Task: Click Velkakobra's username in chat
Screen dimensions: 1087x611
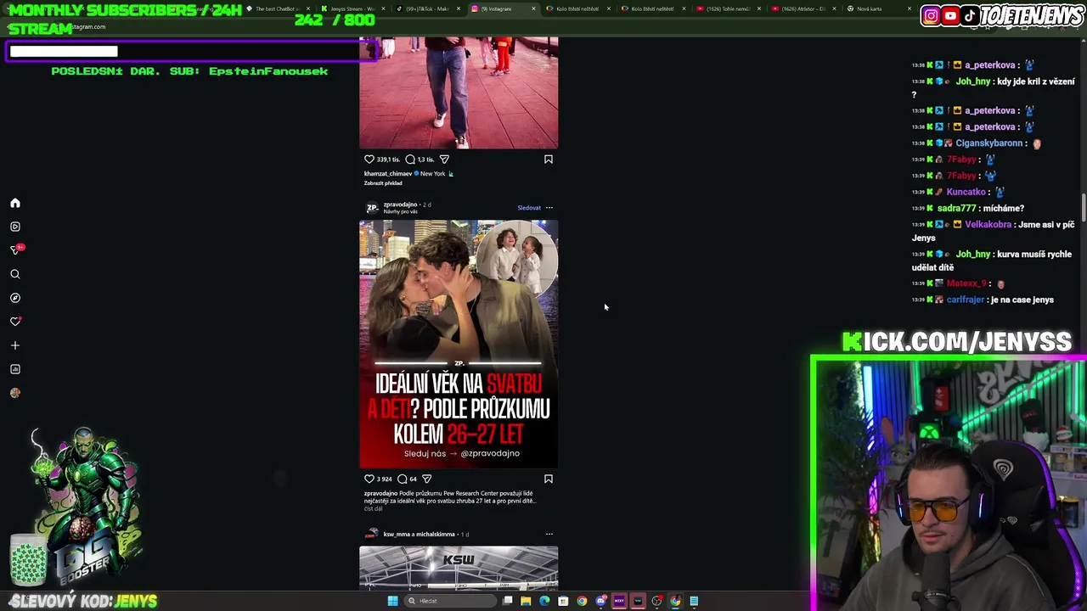Action: [988, 225]
